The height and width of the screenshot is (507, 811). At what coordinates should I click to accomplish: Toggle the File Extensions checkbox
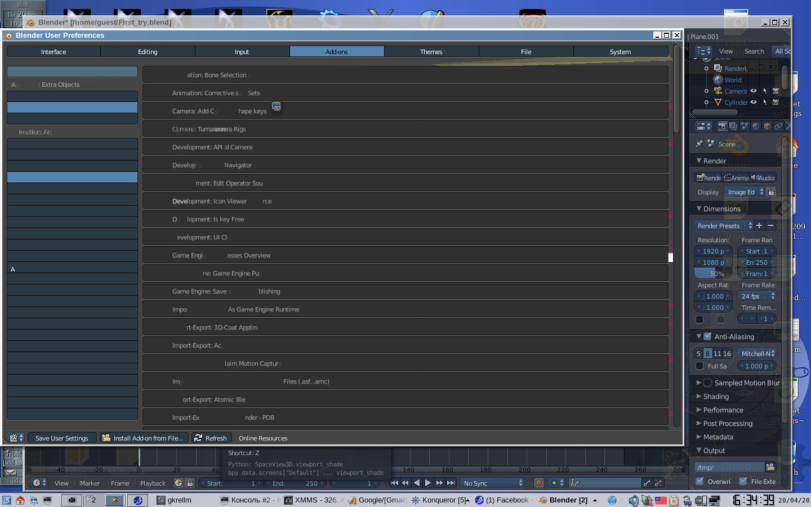point(743,481)
